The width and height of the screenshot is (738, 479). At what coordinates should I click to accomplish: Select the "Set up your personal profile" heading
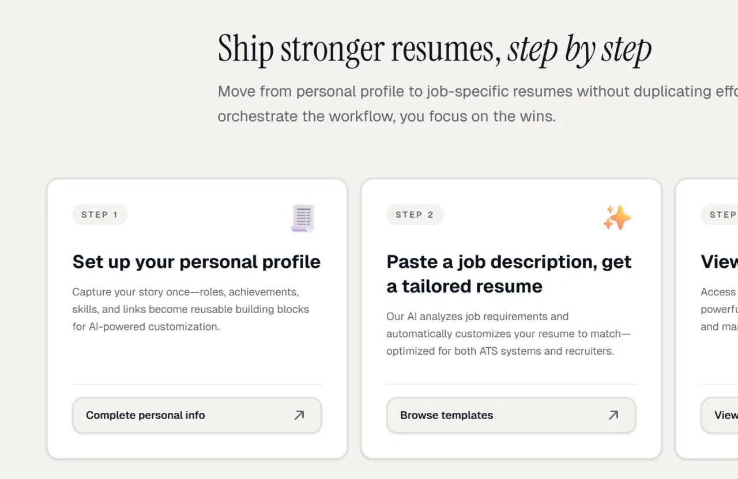tap(196, 262)
